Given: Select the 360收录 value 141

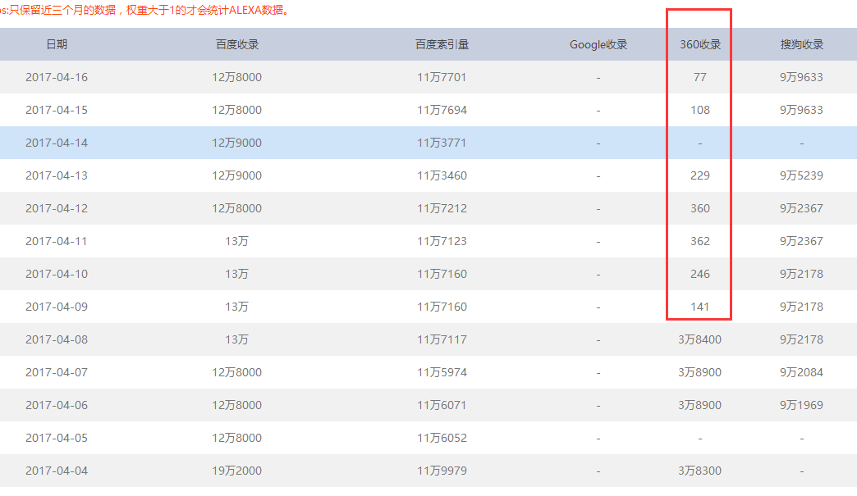Looking at the screenshot, I should pos(700,307).
